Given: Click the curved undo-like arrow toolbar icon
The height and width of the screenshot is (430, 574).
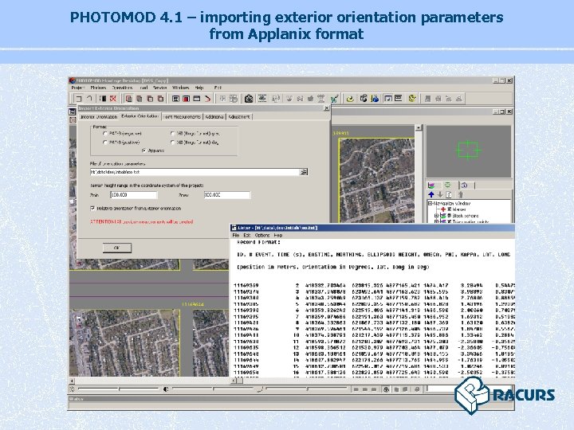Looking at the screenshot, I should click(89, 99).
